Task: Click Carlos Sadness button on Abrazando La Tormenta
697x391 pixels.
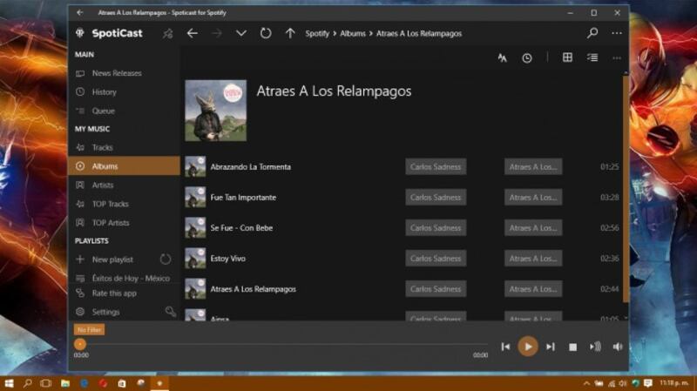Action: click(436, 166)
